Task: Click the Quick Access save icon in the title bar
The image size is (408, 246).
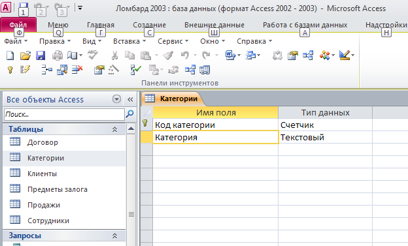Action: [24, 7]
